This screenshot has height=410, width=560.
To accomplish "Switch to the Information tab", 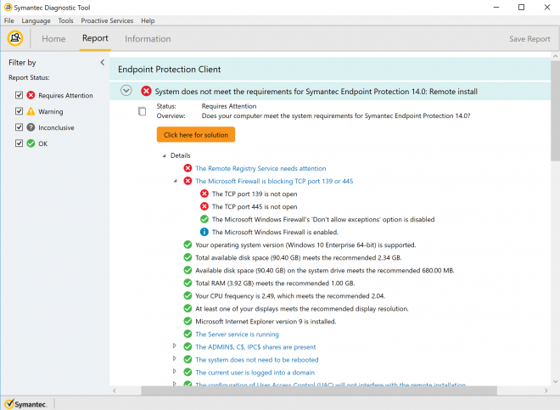I will 148,38.
